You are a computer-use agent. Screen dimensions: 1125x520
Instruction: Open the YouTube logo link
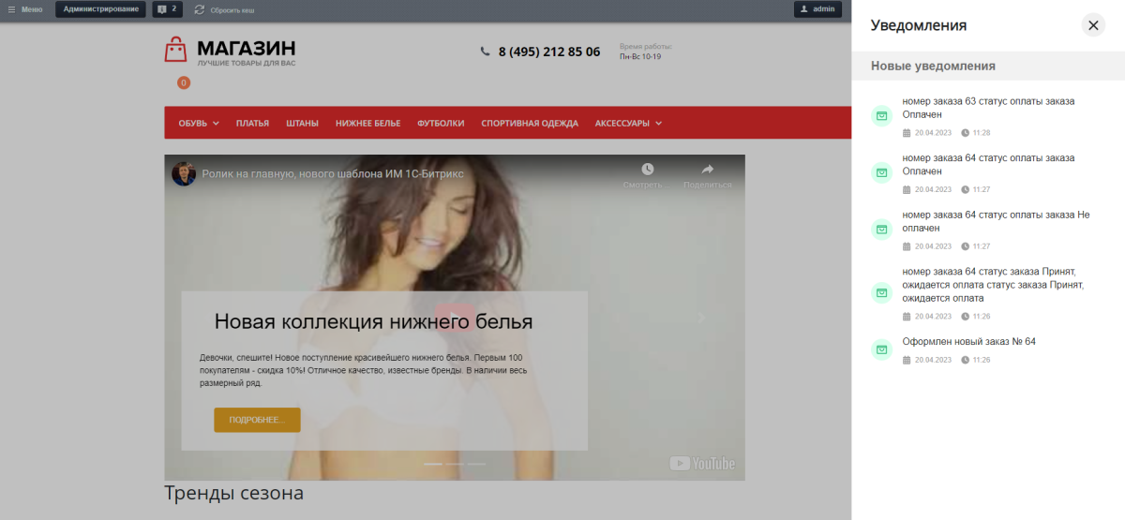point(702,463)
